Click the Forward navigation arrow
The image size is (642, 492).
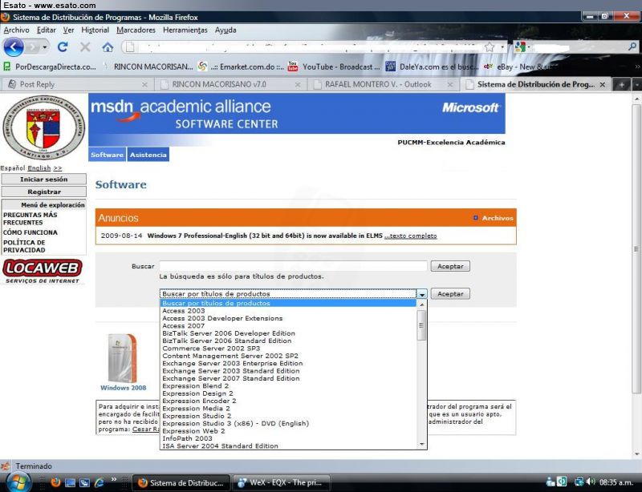pos(32,47)
